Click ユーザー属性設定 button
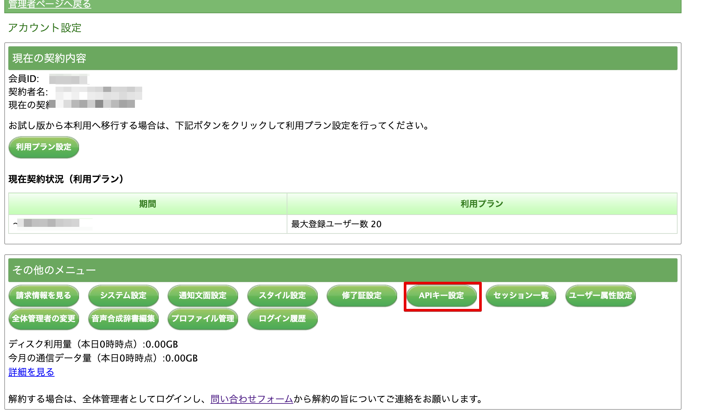Image resolution: width=705 pixels, height=420 pixels. (x=601, y=295)
